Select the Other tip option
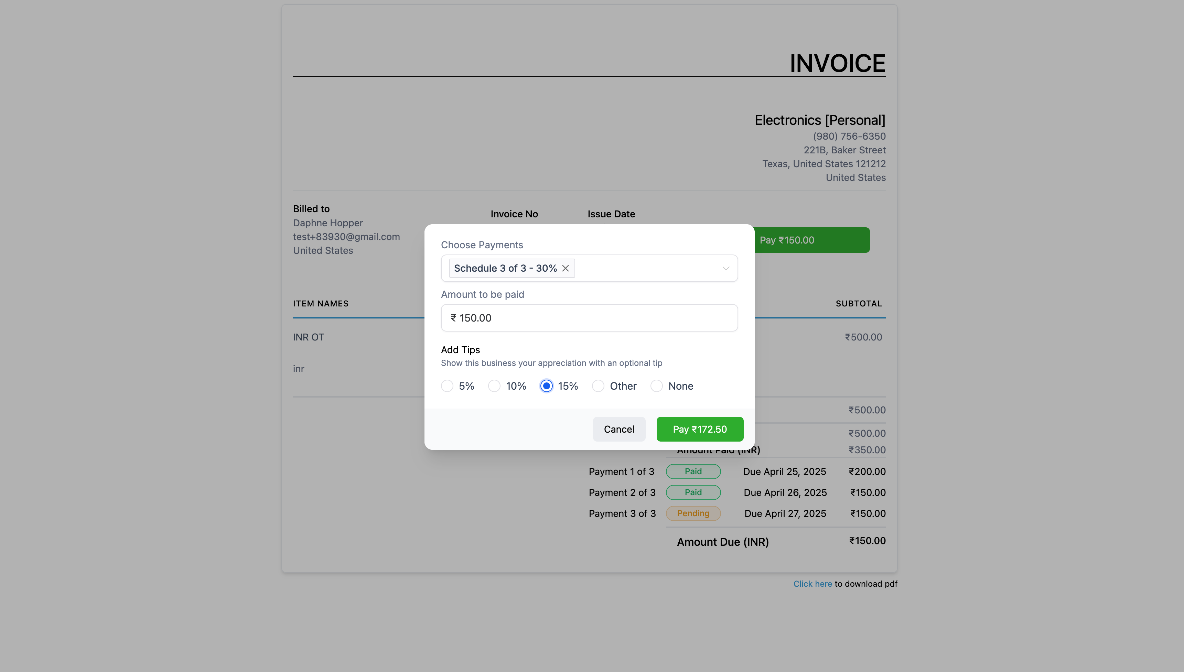Viewport: 1184px width, 672px height. [598, 386]
